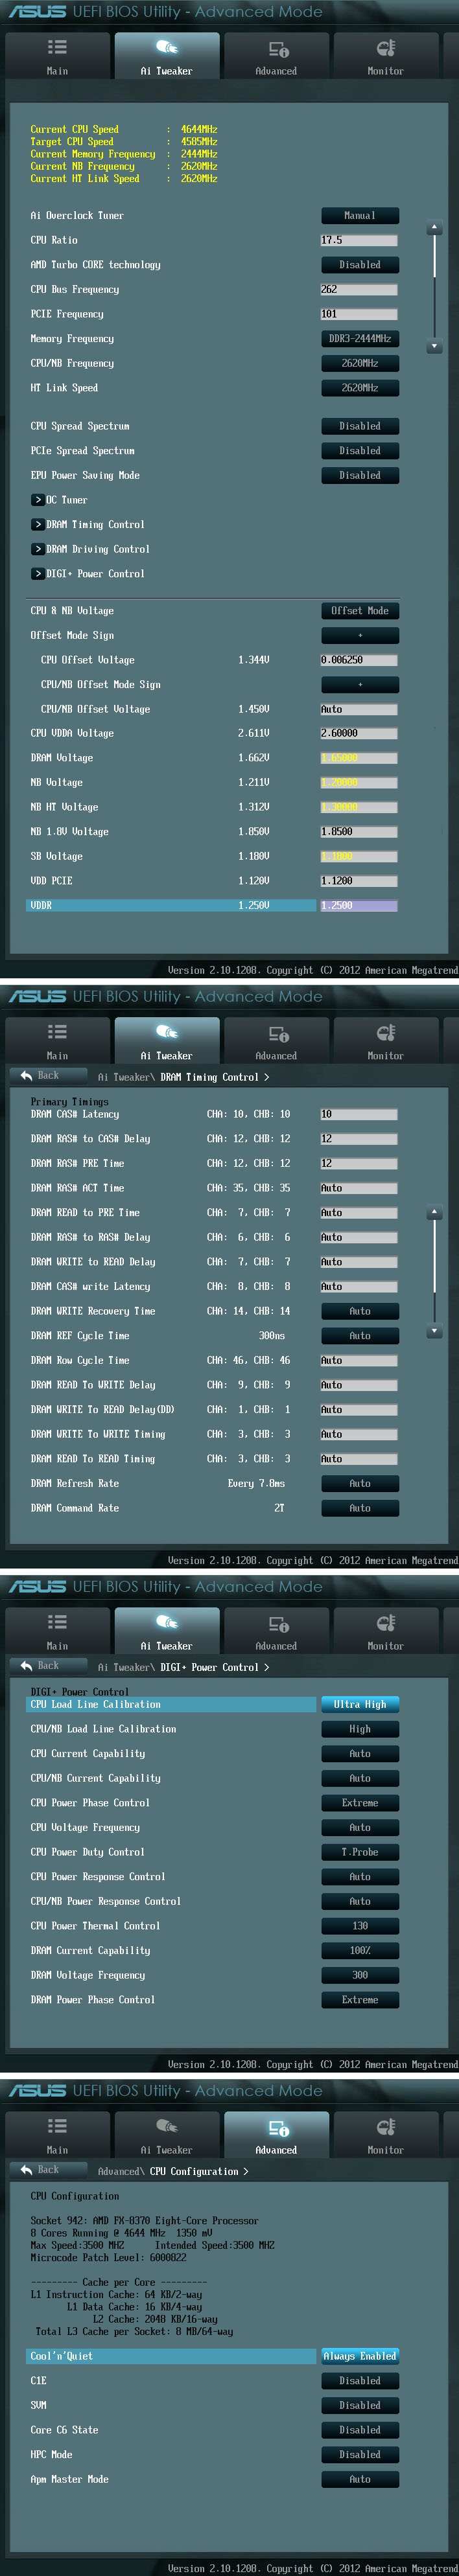Viewport: 459px width, 2576px height.
Task: Click the DRAM Refresh Rate Auto button
Action: coord(360,1484)
